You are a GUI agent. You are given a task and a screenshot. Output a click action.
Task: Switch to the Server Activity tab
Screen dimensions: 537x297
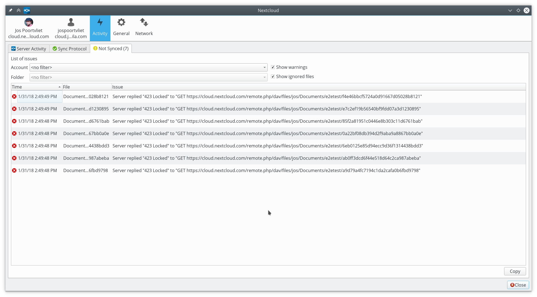click(x=29, y=49)
